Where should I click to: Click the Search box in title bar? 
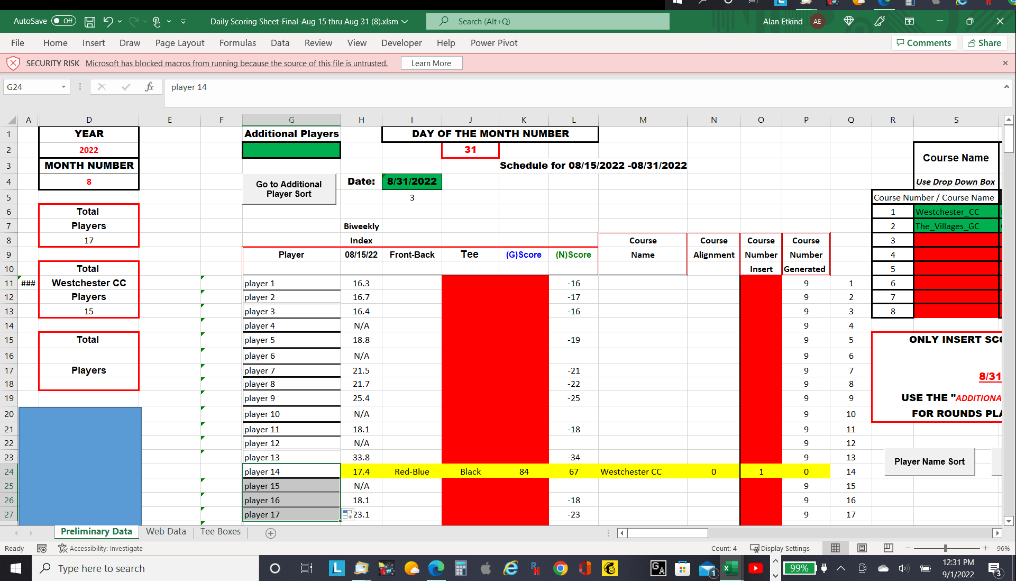tap(547, 21)
